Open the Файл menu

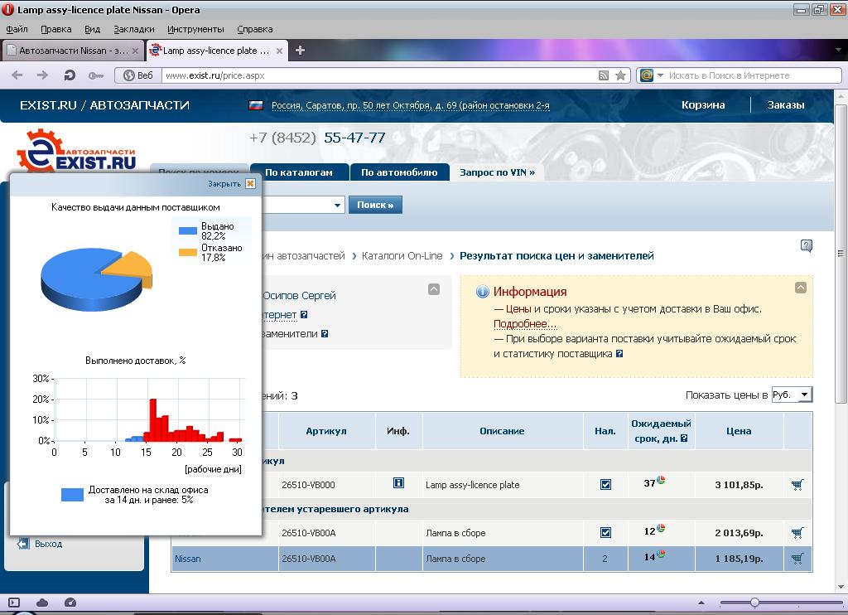17,29
